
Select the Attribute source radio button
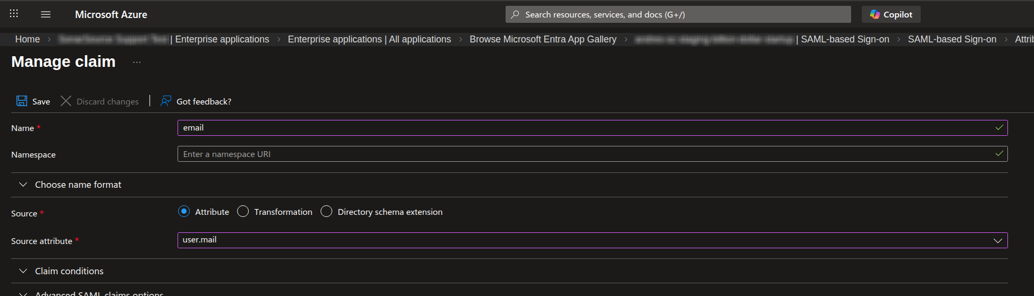click(184, 211)
